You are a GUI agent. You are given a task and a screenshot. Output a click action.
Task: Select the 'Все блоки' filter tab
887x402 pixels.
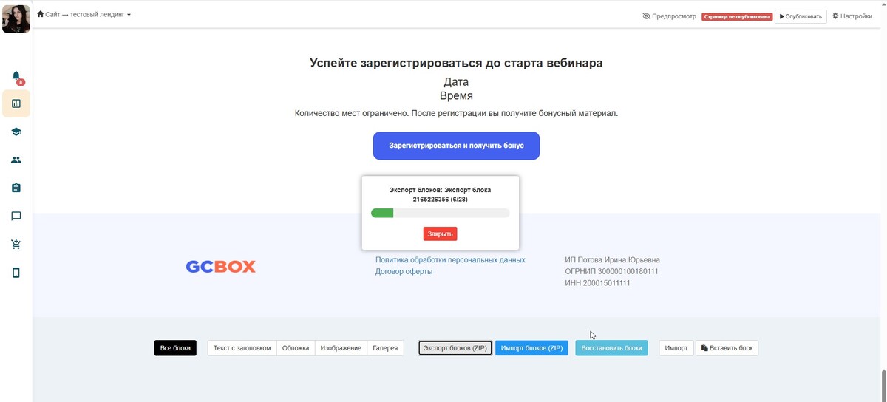pos(175,348)
